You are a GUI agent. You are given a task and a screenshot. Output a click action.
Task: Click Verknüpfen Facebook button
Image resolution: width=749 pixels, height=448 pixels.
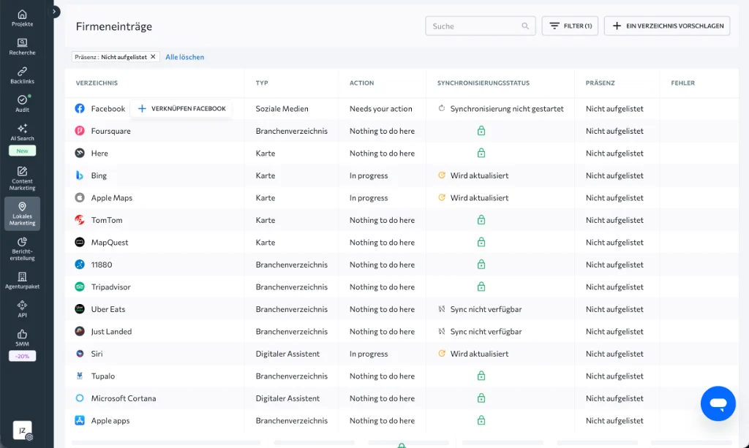click(181, 109)
